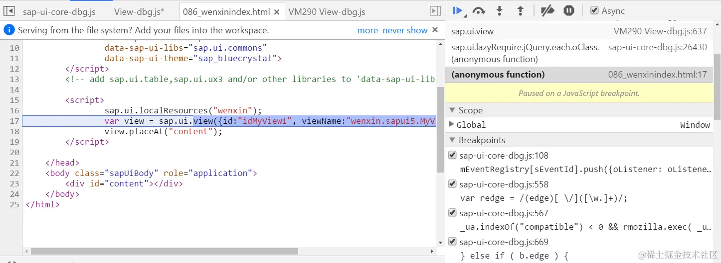The width and height of the screenshot is (721, 263).
Task: Switch to sap-ui-core-dbg.js tab
Action: (x=59, y=11)
